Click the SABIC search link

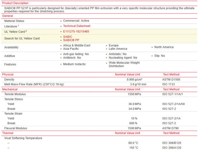67,37
